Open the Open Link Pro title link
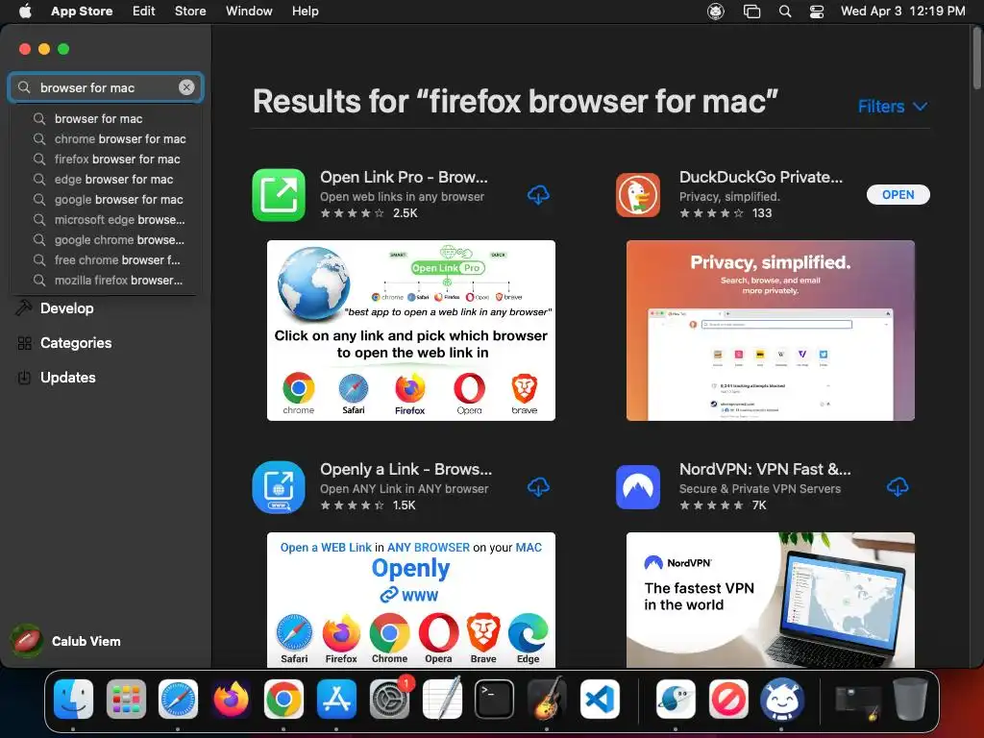This screenshot has height=738, width=984. (404, 178)
